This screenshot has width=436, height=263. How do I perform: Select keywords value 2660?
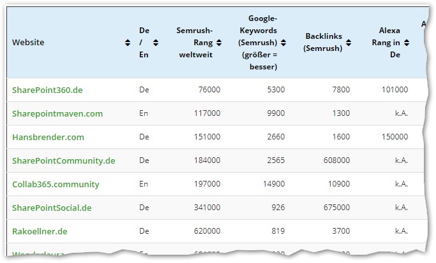coord(276,137)
